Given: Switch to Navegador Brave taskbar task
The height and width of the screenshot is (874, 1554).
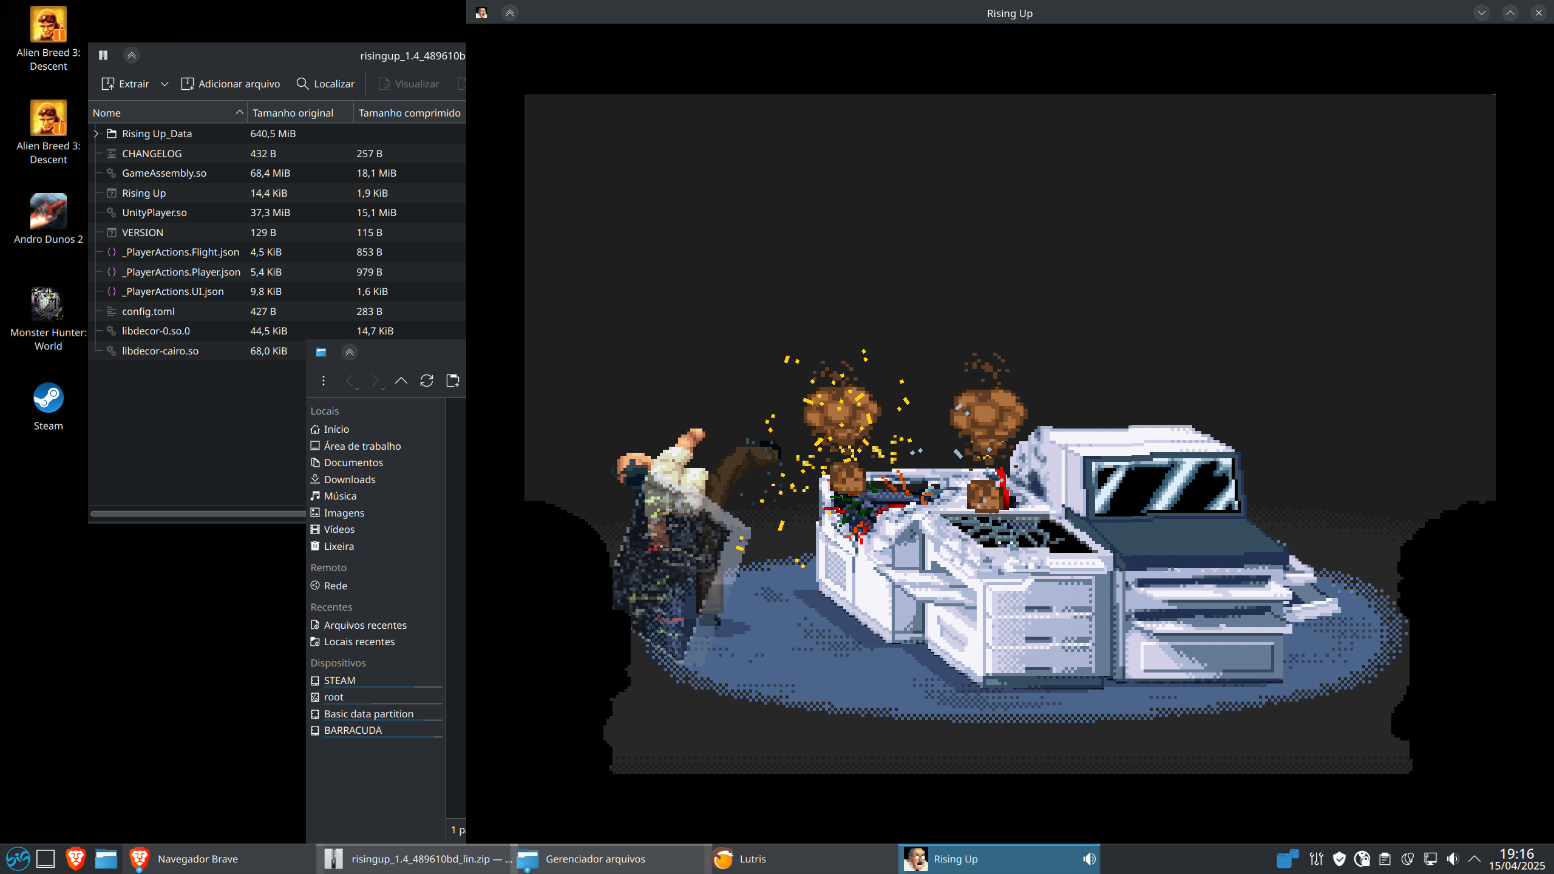Looking at the screenshot, I should pos(219,859).
